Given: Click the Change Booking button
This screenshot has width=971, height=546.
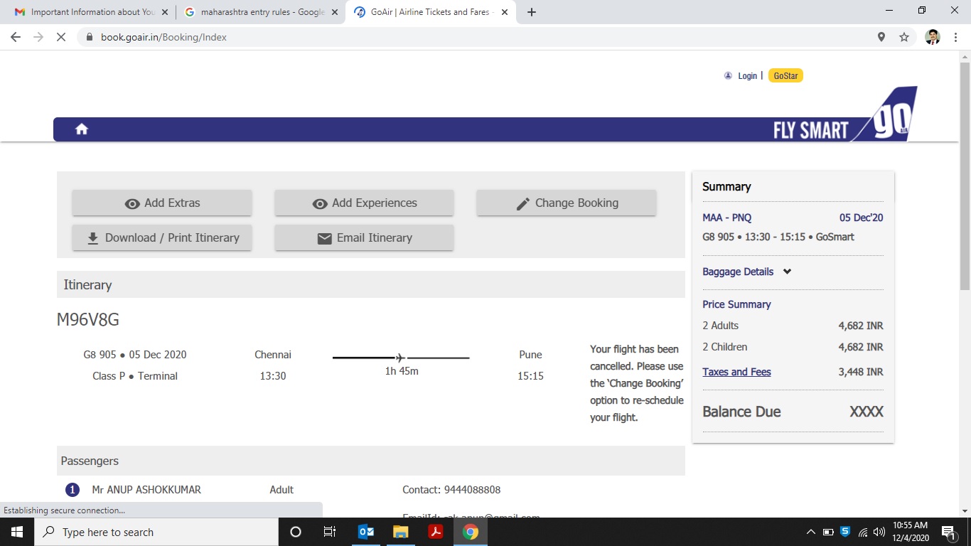Looking at the screenshot, I should click(567, 203).
